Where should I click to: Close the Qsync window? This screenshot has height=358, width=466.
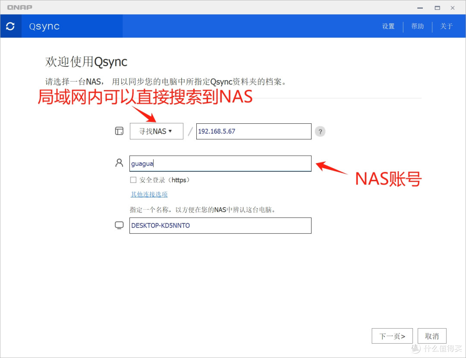point(452,8)
